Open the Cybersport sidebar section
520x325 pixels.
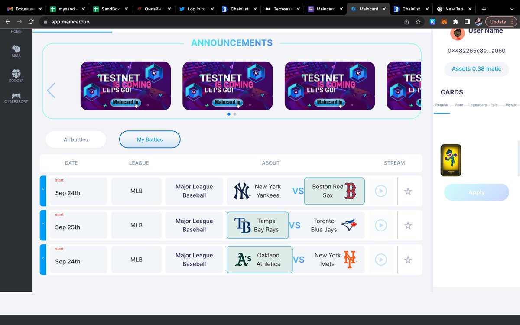16,98
